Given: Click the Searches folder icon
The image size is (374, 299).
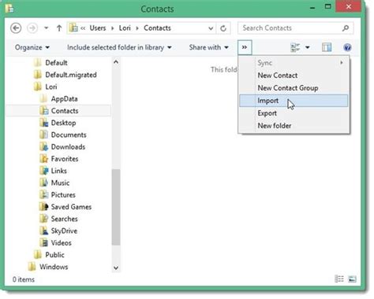Looking at the screenshot, I should 44,219.
